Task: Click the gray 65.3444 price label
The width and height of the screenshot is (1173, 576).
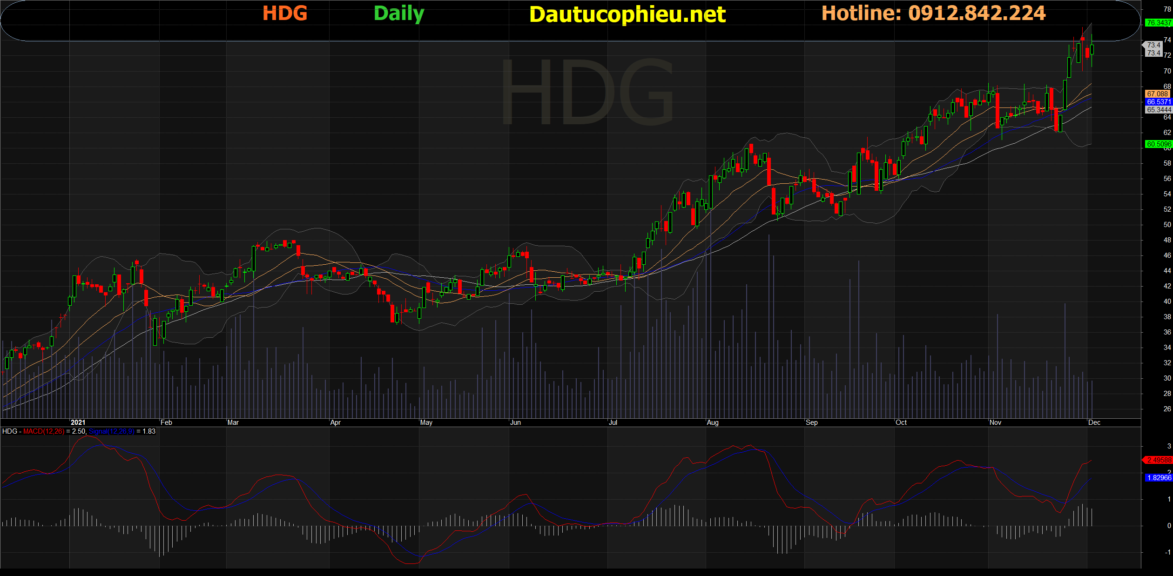Action: tap(1158, 110)
